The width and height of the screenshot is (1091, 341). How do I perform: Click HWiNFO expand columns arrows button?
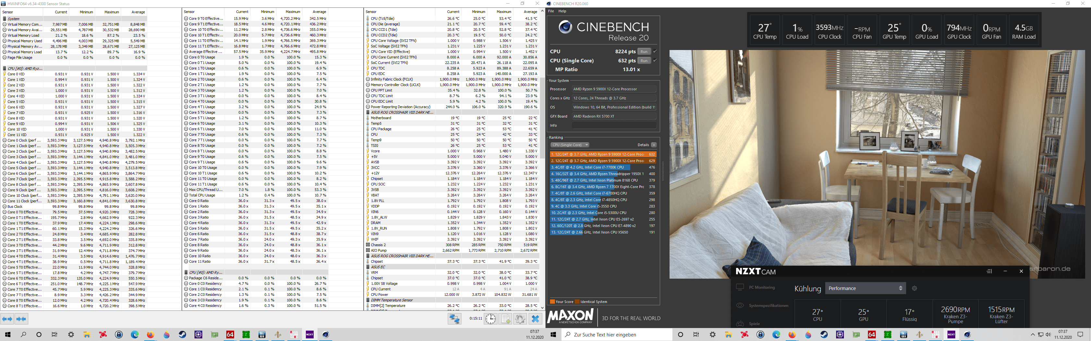7,319
